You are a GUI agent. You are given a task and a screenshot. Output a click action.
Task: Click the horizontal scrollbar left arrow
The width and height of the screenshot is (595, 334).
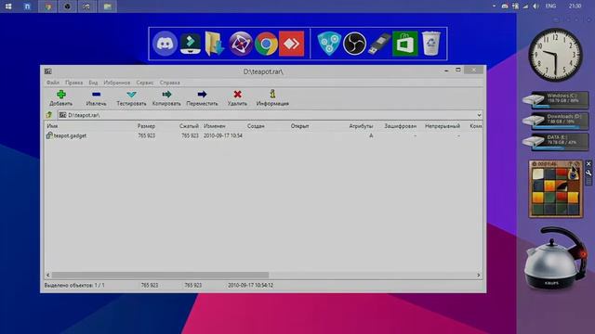[x=48, y=275]
